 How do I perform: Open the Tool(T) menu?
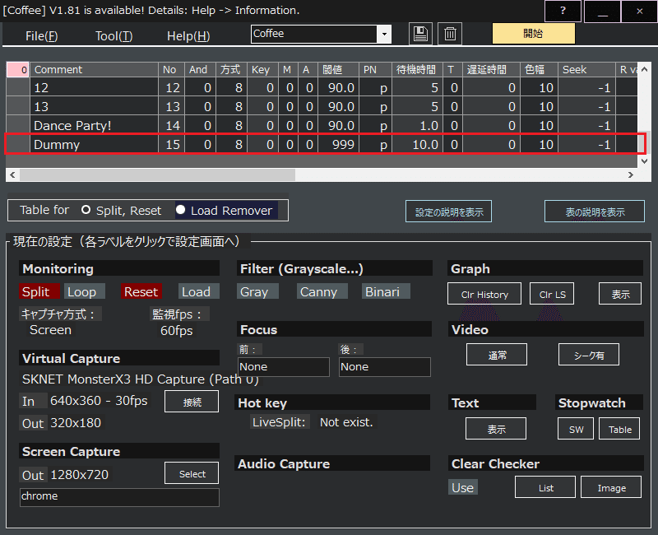tap(114, 36)
